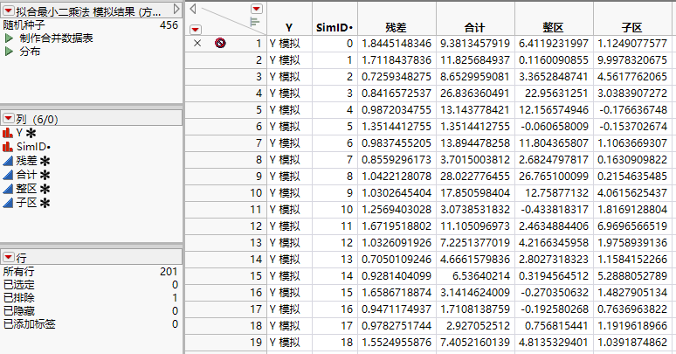
Task: Select the 合计 column header
Action: (475, 28)
